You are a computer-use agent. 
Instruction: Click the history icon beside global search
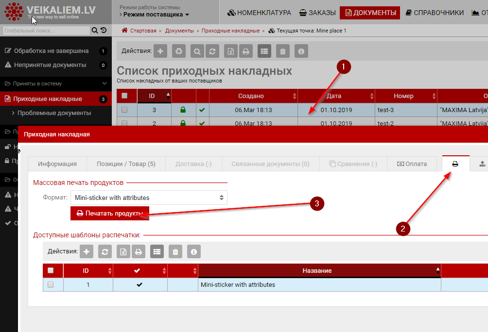[104, 31]
